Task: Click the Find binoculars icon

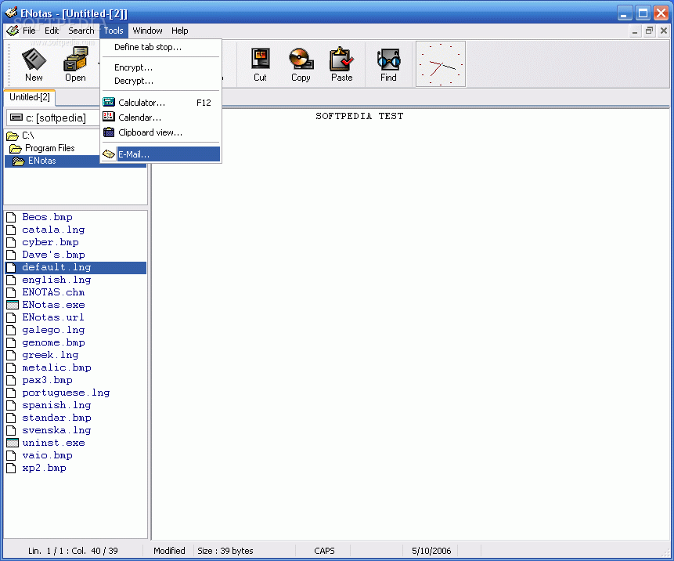Action: [x=388, y=60]
